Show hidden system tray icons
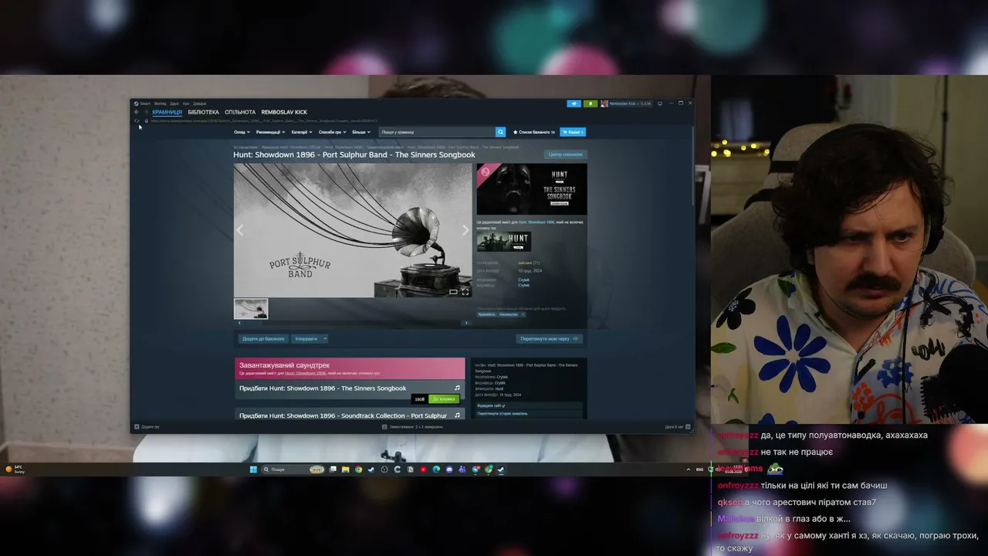Screen dimensions: 988x556 [x=689, y=470]
